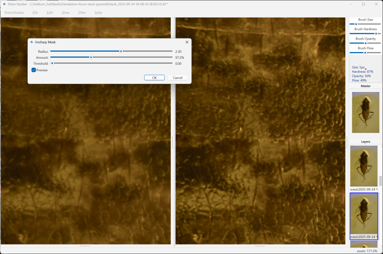Open the File menu
This screenshot has height=254, width=383.
[35, 12]
